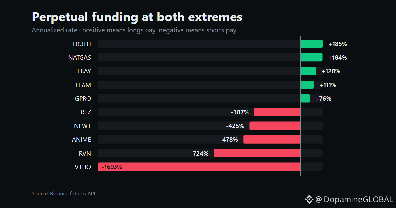Screen dimensions: 396x208
Task: Click the chart title Perpetual funding heading
Action: coord(137,17)
